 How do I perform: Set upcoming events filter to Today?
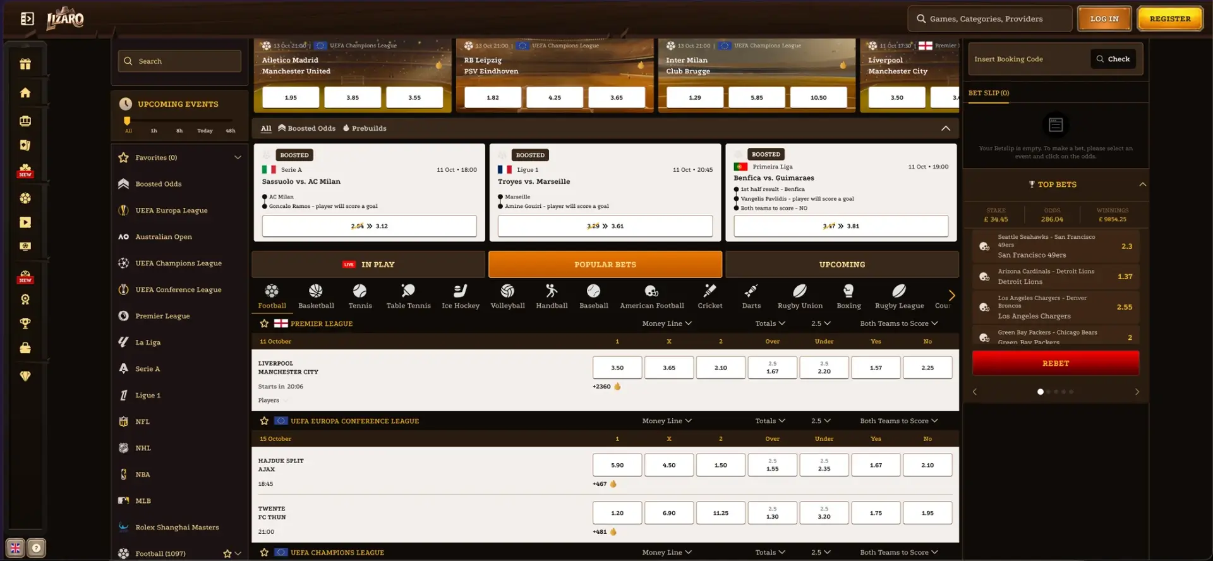(x=205, y=131)
